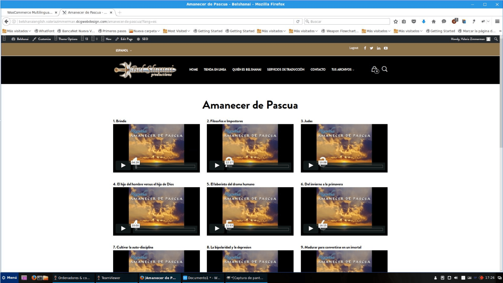Image resolution: width=503 pixels, height=283 pixels.
Task: Open the downloads arrow icon
Action: [x=424, y=22]
